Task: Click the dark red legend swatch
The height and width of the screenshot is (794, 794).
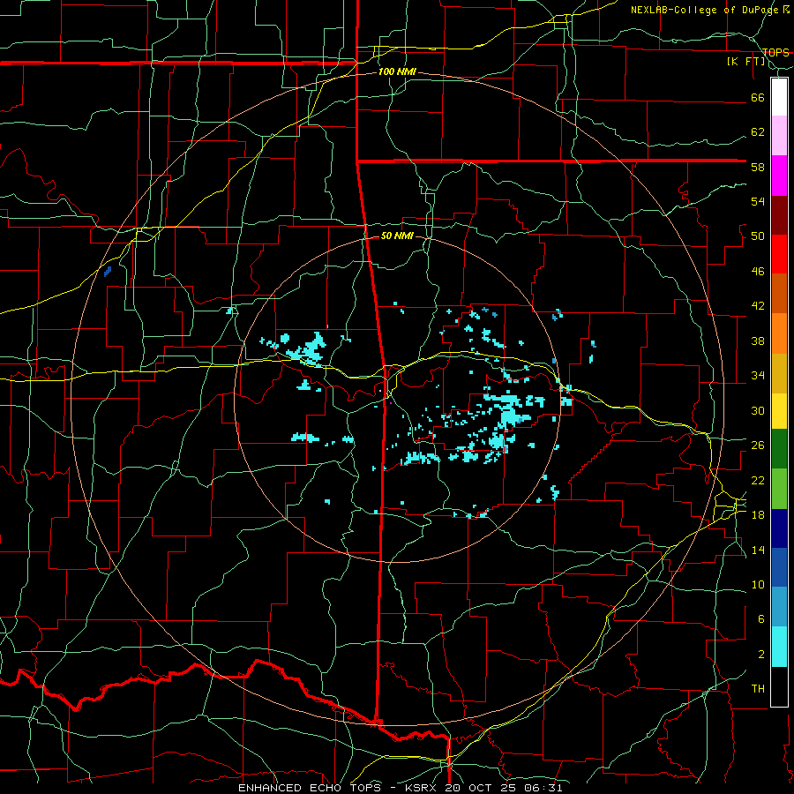Action: tap(779, 214)
